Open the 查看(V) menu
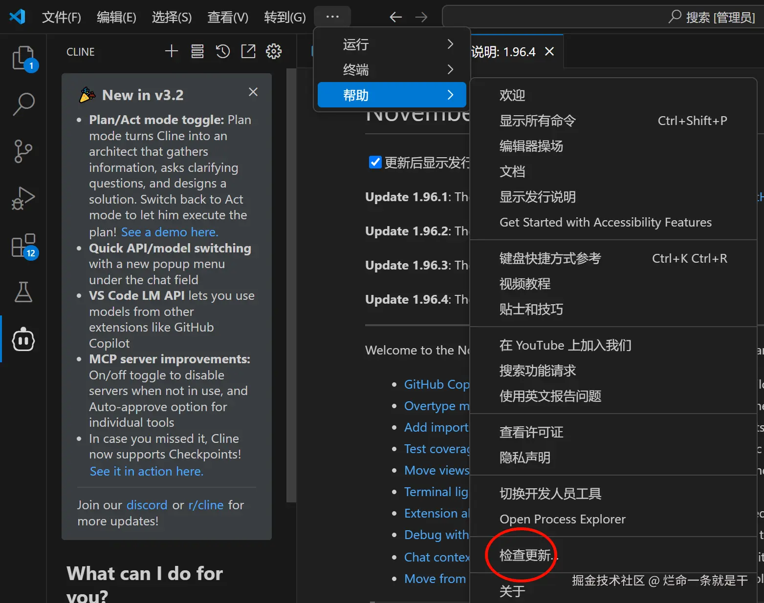 point(228,18)
